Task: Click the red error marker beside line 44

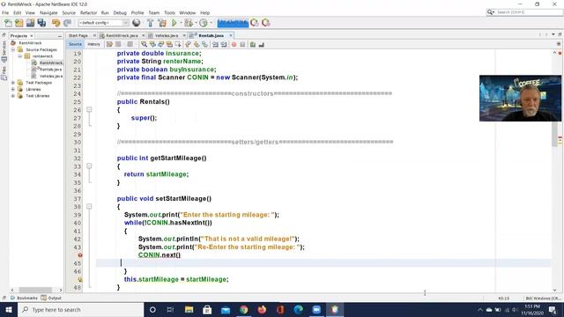Action: 80,255
